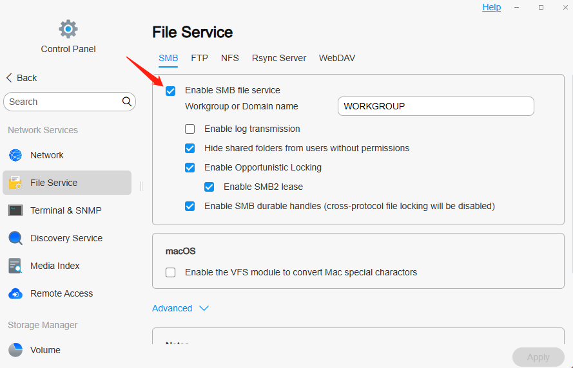
Task: Click the Workgroup or Domain name field
Action: (x=436, y=106)
